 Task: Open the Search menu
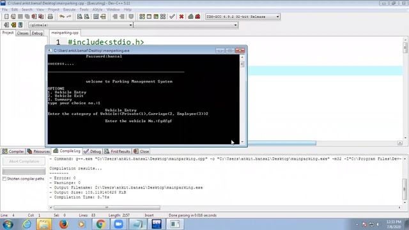coord(27,10)
